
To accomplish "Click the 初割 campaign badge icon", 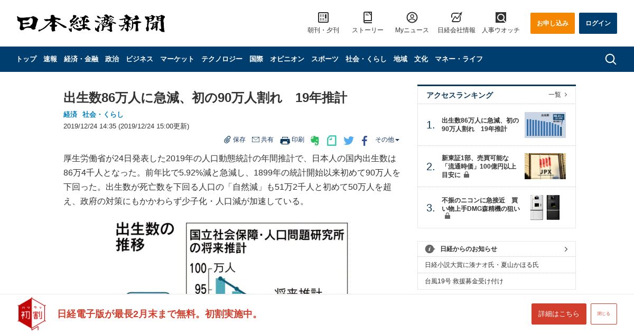I will coord(32,313).
